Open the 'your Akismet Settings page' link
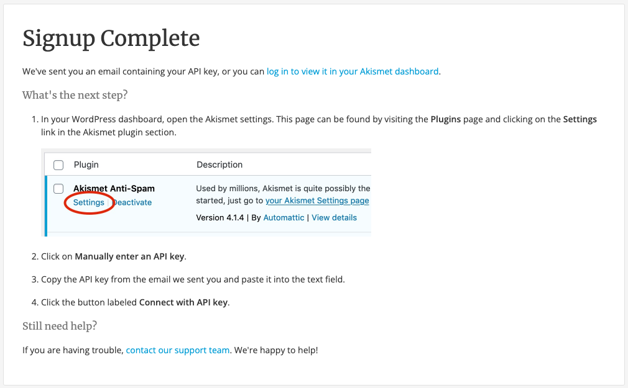 317,201
